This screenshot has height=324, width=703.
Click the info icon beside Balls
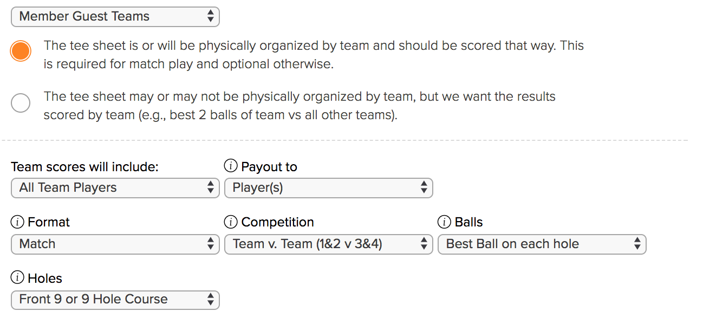click(444, 222)
